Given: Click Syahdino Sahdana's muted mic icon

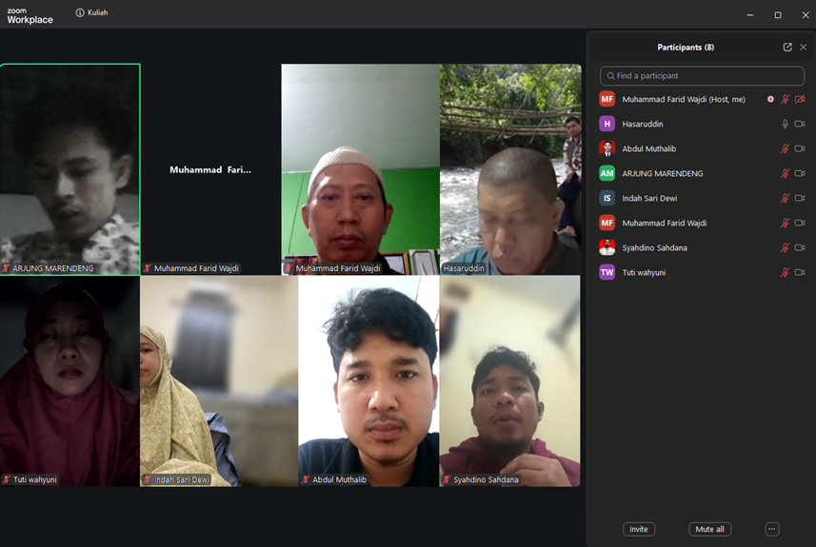Looking at the screenshot, I should [785, 247].
